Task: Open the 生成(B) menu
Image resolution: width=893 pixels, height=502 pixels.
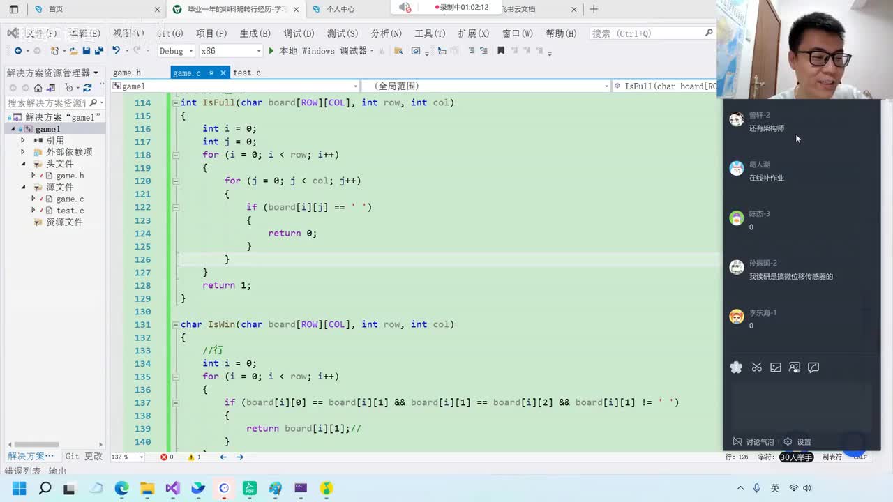Action: click(x=255, y=33)
